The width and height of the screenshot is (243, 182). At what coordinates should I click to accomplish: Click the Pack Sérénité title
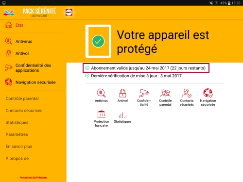(x=39, y=11)
